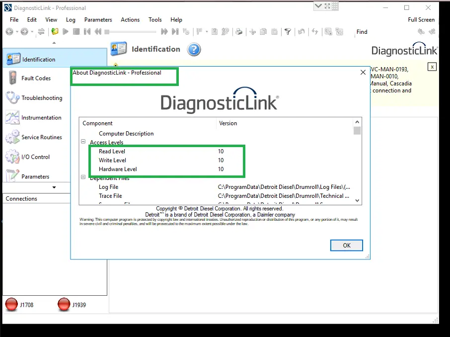
Task: Dismiss the yellow notification banner with x
Action: click(x=432, y=67)
